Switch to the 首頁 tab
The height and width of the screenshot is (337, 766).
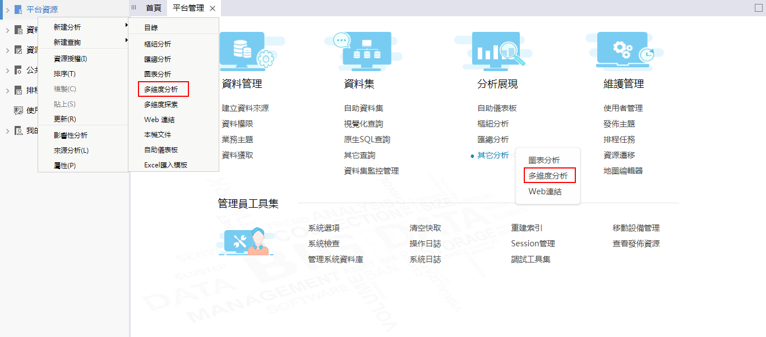(x=153, y=8)
